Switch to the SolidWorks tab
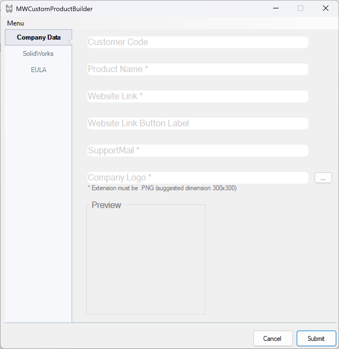The width and height of the screenshot is (339, 349). click(x=38, y=54)
